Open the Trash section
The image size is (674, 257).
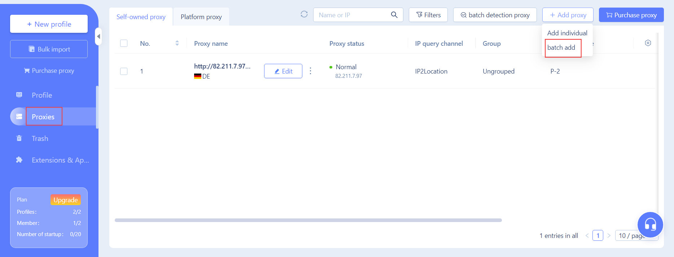point(40,138)
